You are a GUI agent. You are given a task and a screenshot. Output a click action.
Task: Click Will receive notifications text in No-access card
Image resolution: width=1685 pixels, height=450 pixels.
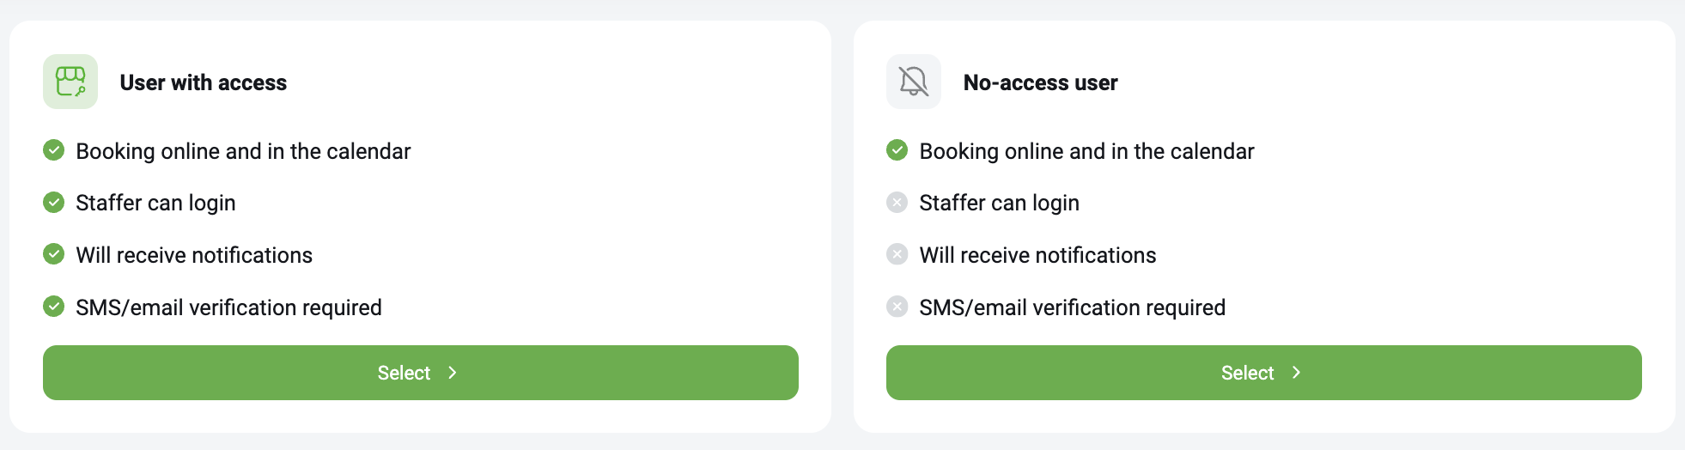[x=1037, y=255]
